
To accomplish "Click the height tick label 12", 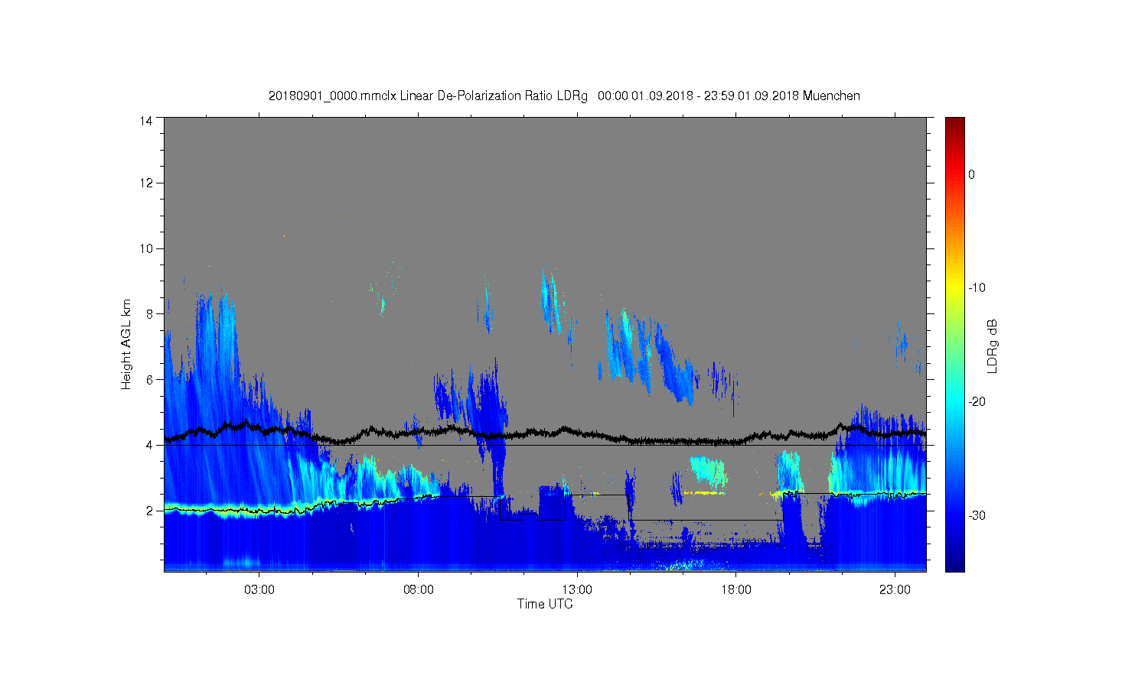I will [146, 183].
